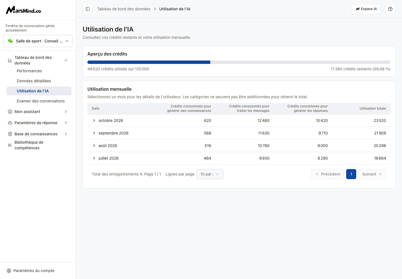The image size is (402, 279).
Task: Click the Tableau de bord des données breadcrumb
Action: coord(124,9)
